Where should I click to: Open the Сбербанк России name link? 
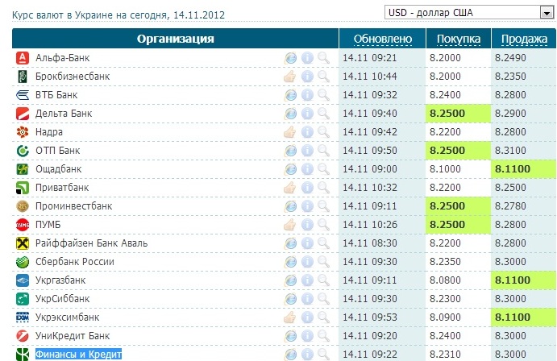coord(75,262)
